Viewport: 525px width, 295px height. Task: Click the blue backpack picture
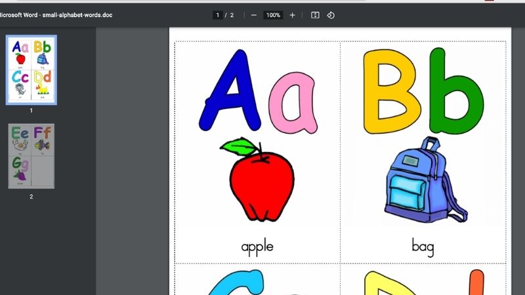(x=424, y=182)
